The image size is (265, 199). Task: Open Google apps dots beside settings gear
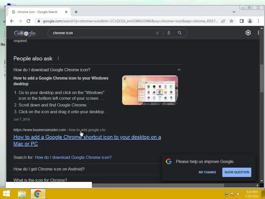[x=259, y=33]
